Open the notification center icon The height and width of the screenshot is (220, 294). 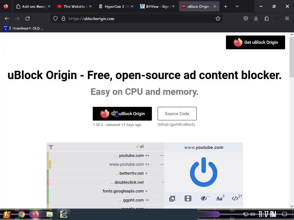pyautogui.click(x=285, y=214)
